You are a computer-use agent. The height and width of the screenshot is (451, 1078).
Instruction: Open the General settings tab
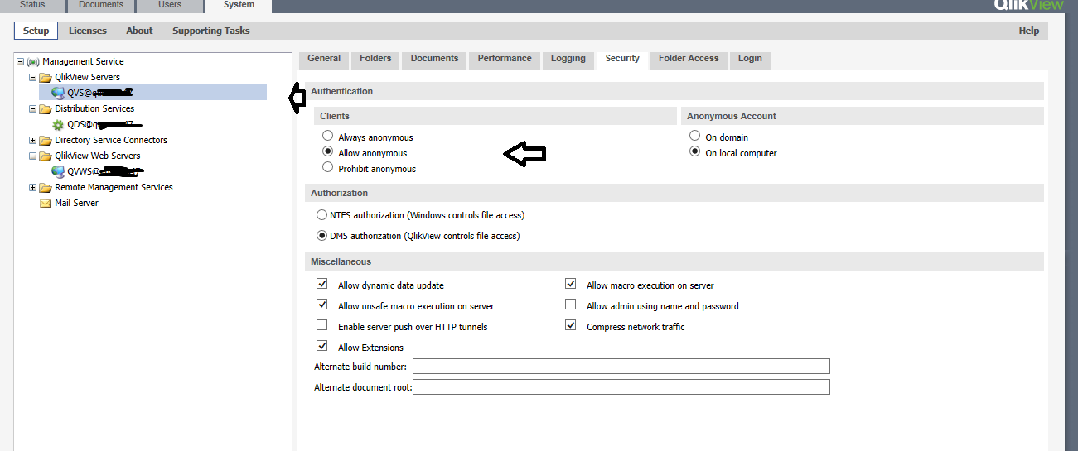tap(324, 59)
